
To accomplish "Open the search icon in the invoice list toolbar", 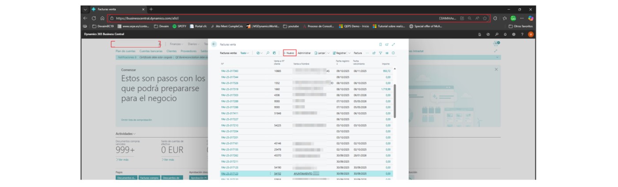I will click(x=268, y=53).
